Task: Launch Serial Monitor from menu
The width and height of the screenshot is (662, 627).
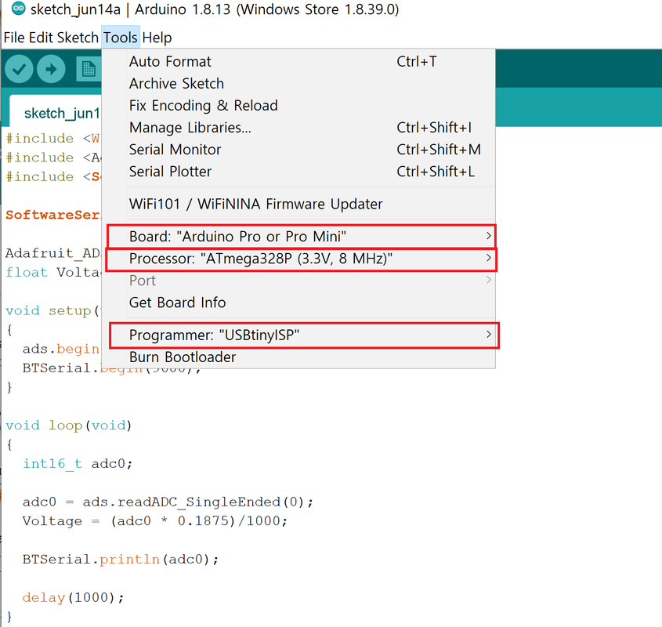Action: click(x=298, y=150)
